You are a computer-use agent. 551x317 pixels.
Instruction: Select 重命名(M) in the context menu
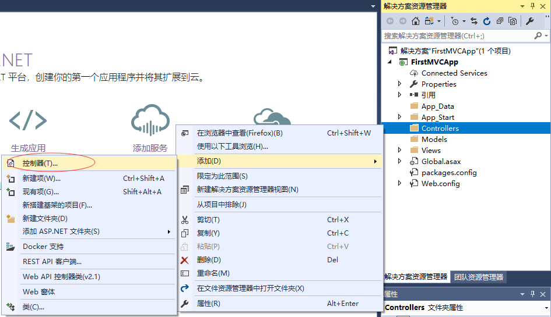point(213,273)
